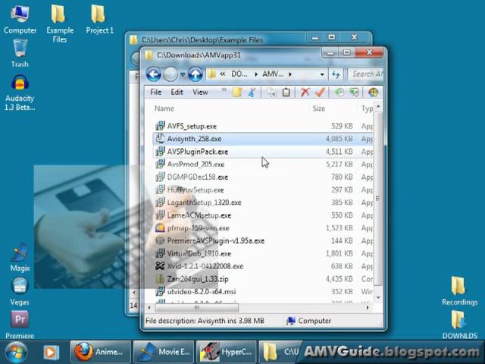This screenshot has height=364, width=485.
Task: Click the double-chevron at breadcrumb start
Action: tap(223, 74)
